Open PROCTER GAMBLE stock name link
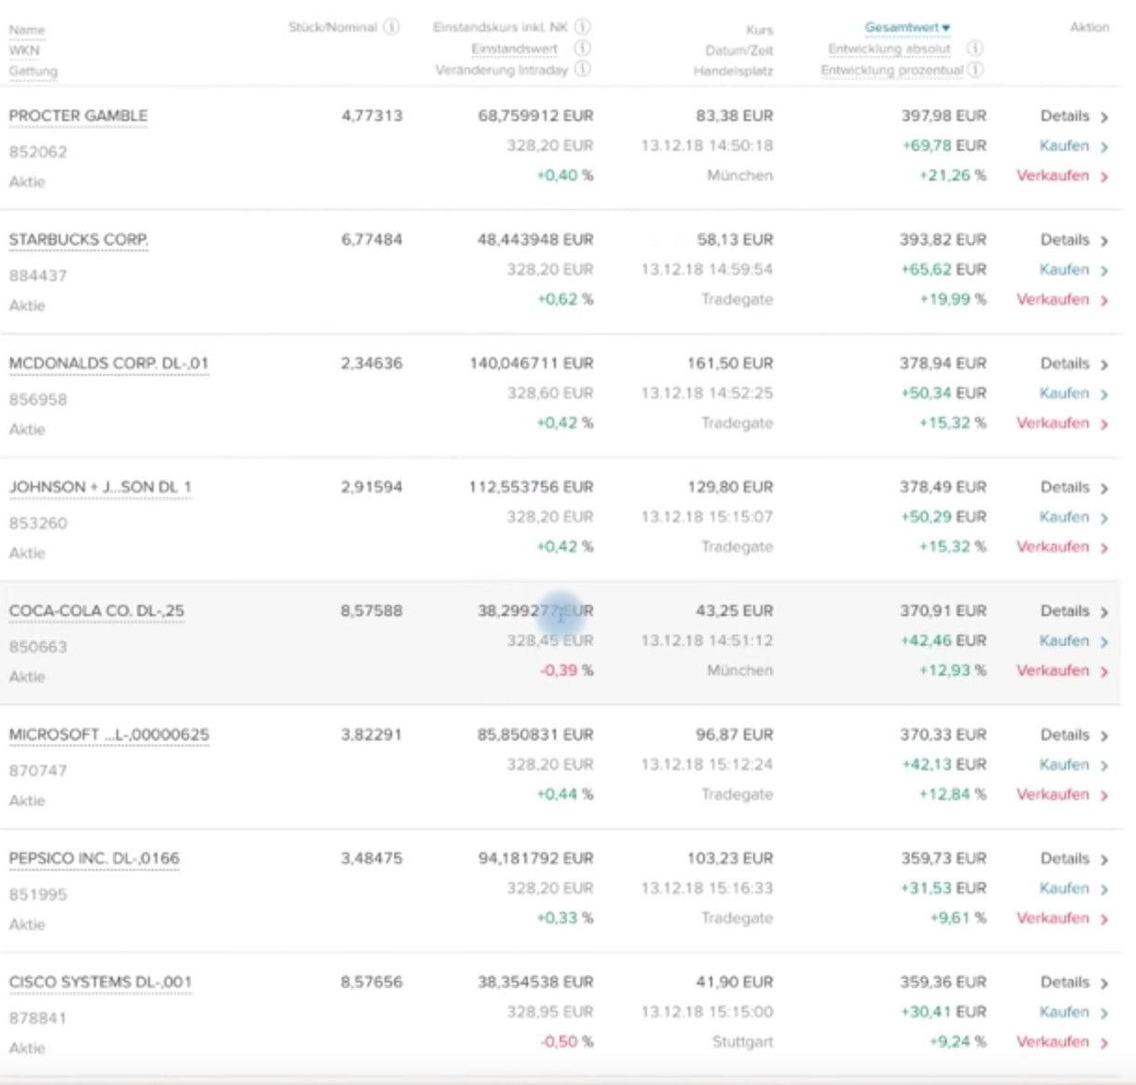 coord(78,115)
